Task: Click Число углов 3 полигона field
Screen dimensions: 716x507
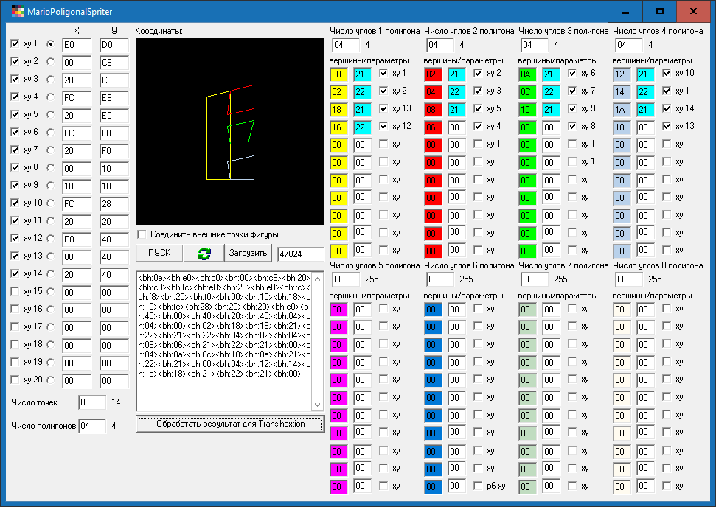Action: coord(535,45)
